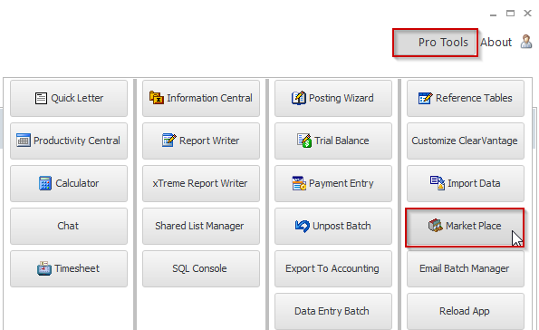Open Information Central
This screenshot has height=330, width=539.
click(x=201, y=99)
